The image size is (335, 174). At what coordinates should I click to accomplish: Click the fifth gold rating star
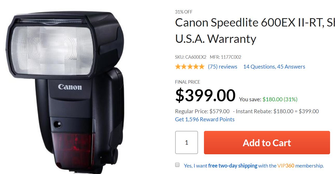(202, 67)
